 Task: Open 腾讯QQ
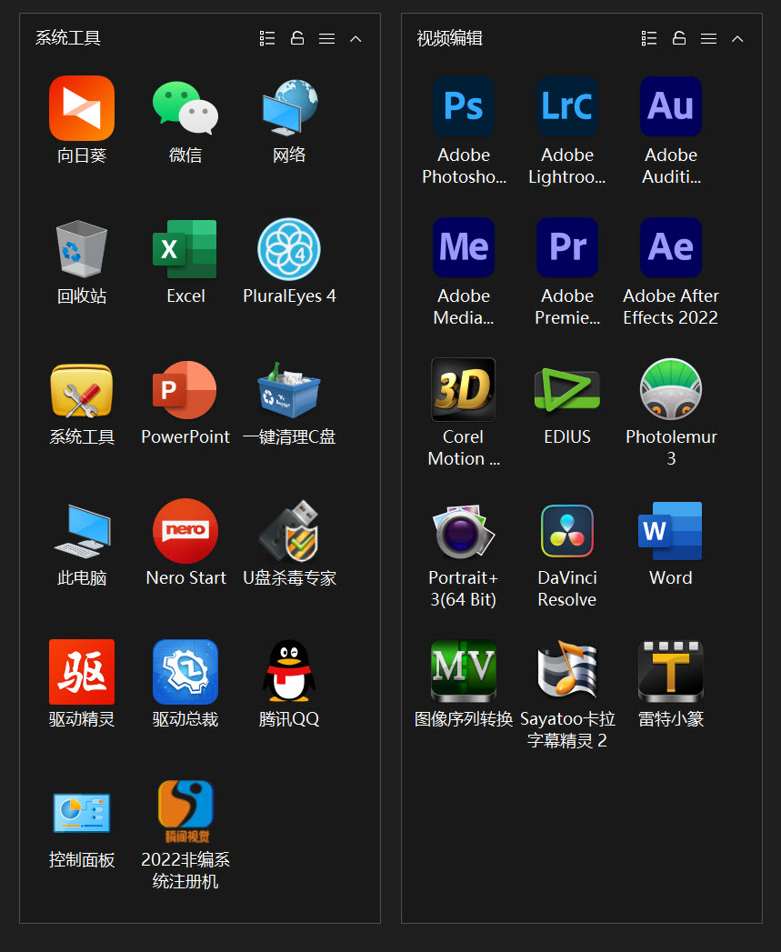(x=289, y=672)
